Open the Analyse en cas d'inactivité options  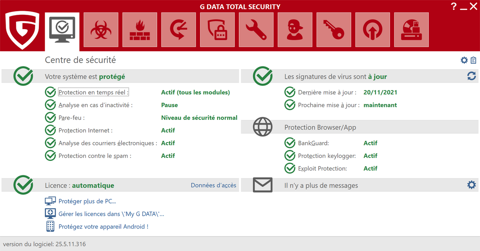click(95, 105)
